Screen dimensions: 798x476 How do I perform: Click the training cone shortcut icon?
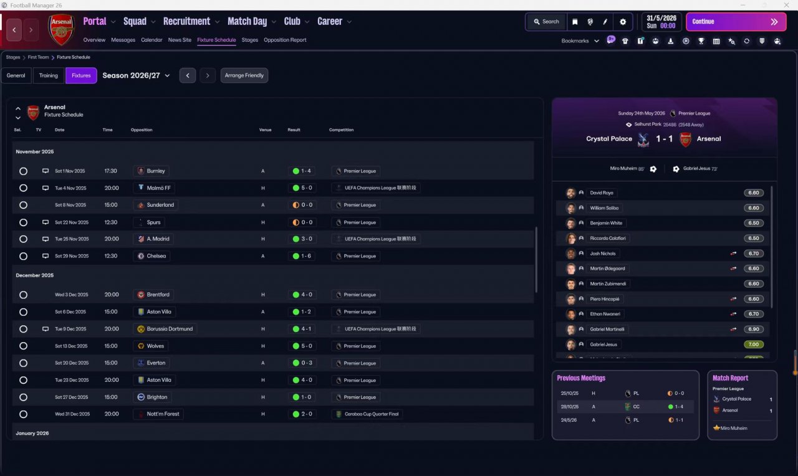(x=671, y=41)
